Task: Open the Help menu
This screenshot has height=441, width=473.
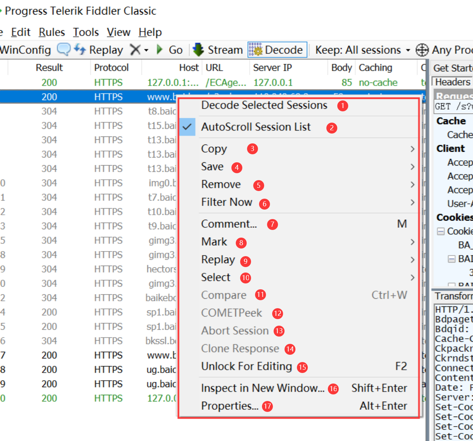Action: coord(150,32)
